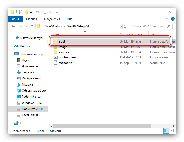The image size is (184, 142).
Task: Click the search magnifier icon
Action: (x=169, y=26)
